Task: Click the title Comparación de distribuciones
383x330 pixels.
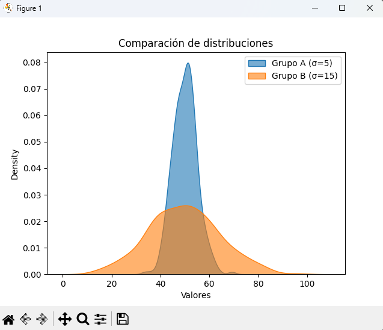Action: [x=196, y=43]
